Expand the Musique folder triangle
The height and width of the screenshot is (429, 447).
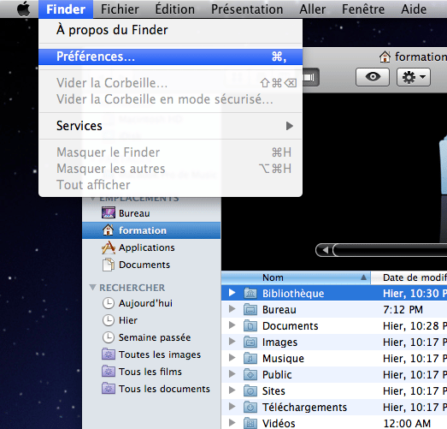click(232, 358)
